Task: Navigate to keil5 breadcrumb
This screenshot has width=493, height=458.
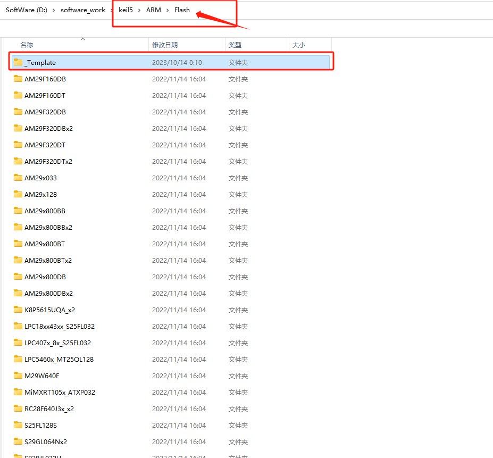Action: point(126,10)
